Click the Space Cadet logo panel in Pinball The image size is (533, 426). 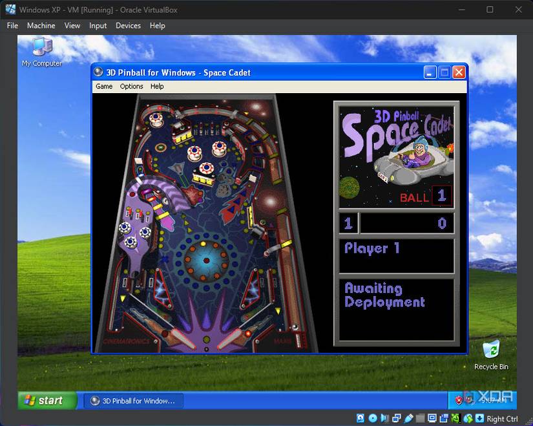point(396,153)
